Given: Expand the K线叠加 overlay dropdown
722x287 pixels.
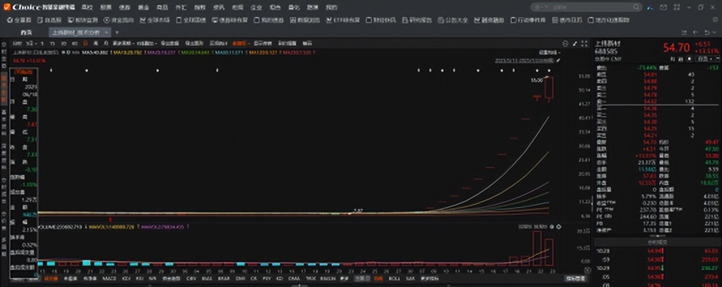Looking at the screenshot, I should point(146,44).
